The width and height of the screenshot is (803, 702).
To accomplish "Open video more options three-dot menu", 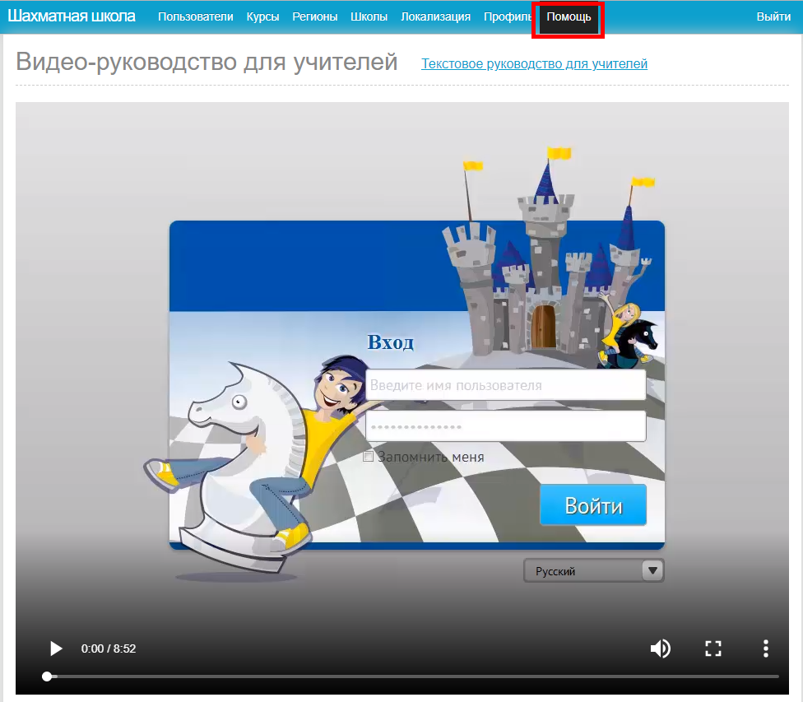I will point(766,649).
